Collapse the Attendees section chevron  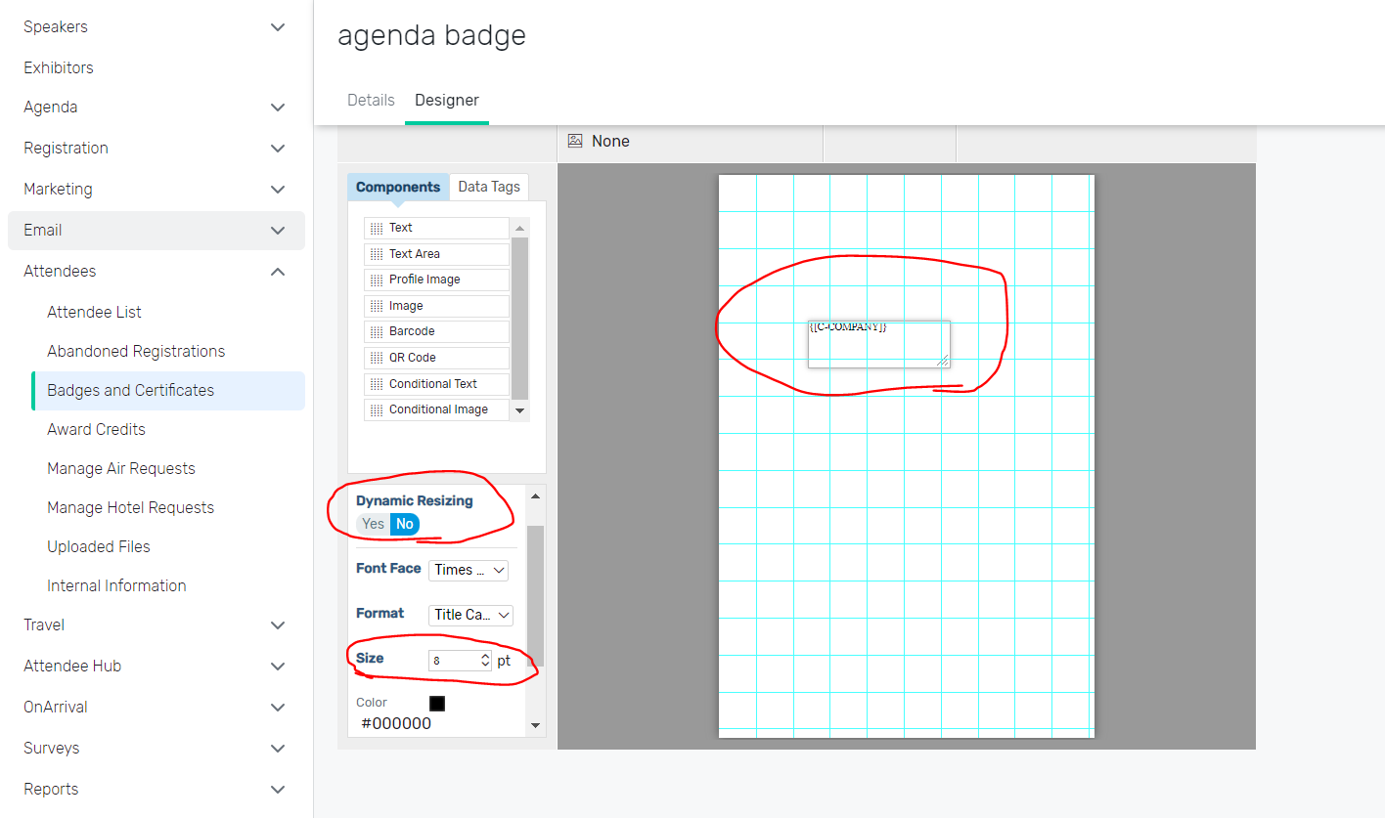pyautogui.click(x=278, y=272)
